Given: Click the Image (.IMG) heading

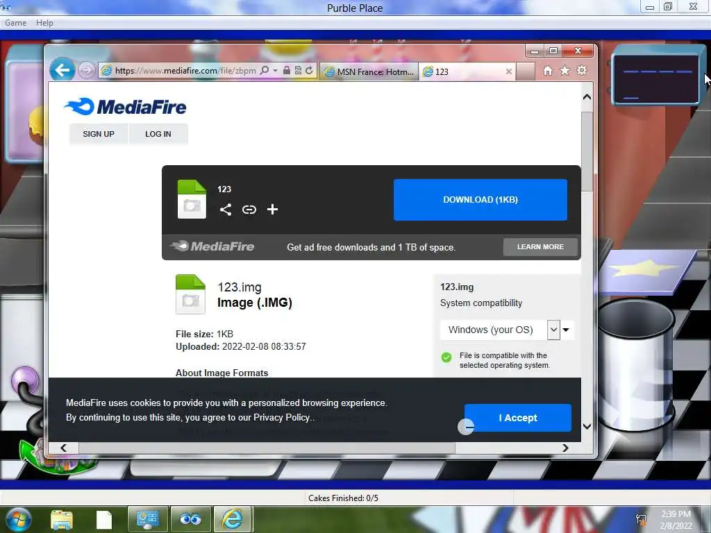Looking at the screenshot, I should click(x=255, y=303).
